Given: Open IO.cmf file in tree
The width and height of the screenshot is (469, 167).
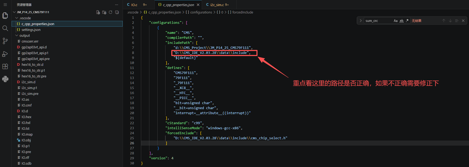Looking at the screenshot, I should (x=67, y=105).
